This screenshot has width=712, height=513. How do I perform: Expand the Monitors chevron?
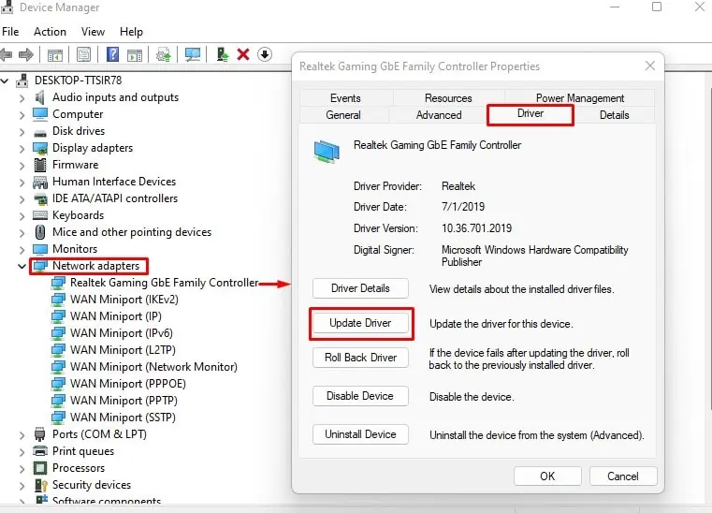point(22,249)
